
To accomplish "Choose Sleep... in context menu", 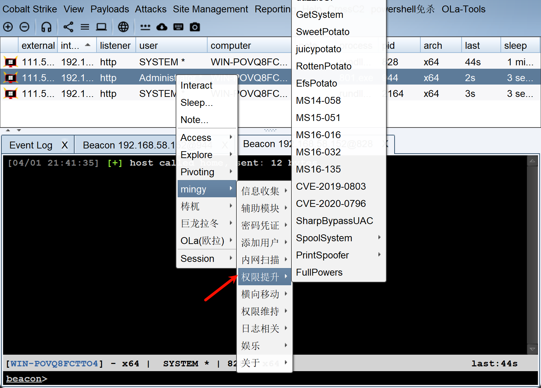I will click(207, 102).
